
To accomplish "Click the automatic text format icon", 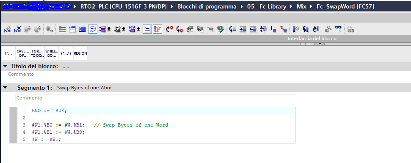I will [x=263, y=29].
